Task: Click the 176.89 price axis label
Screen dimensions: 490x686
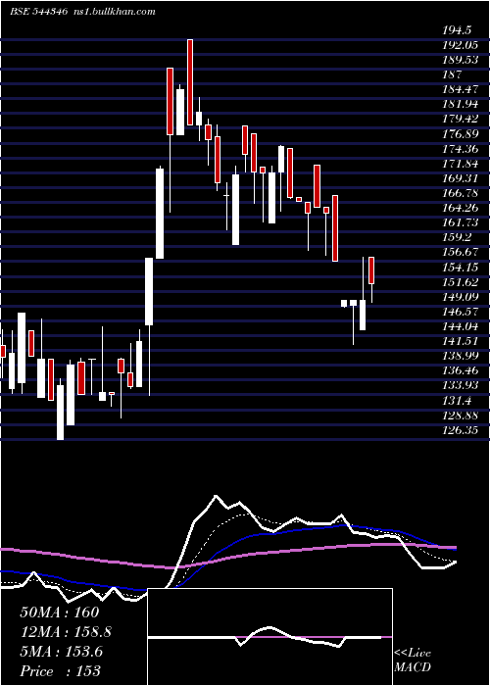Action: click(460, 134)
